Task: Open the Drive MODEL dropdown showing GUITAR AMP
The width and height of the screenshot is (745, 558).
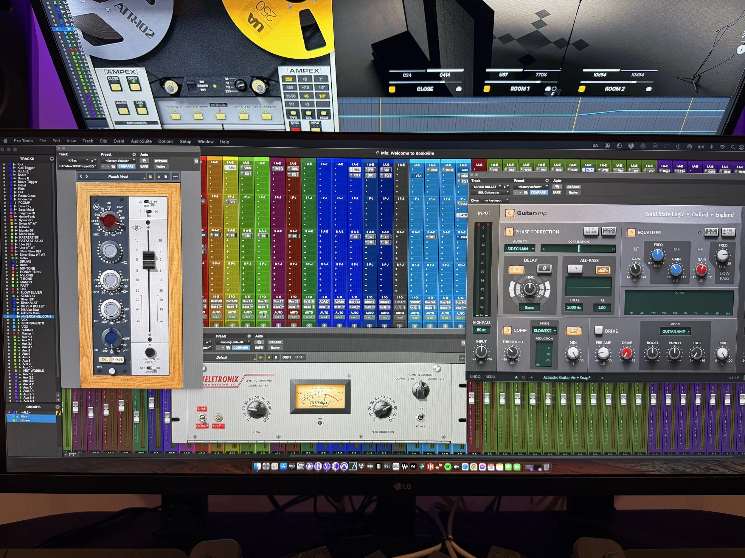Action: 675,331
